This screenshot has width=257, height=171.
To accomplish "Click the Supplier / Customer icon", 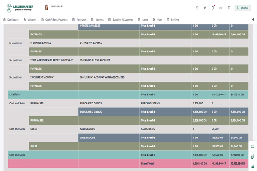I will click(110, 20).
